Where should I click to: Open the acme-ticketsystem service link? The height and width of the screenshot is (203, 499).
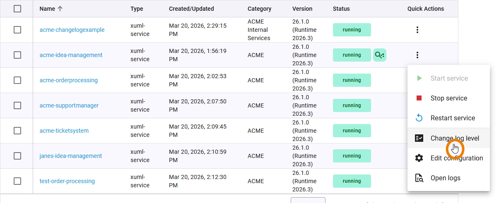coord(64,131)
